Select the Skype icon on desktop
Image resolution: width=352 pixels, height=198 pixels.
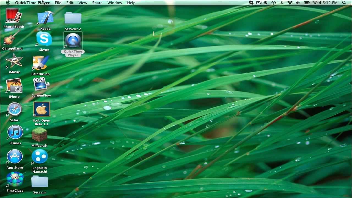coord(44,39)
